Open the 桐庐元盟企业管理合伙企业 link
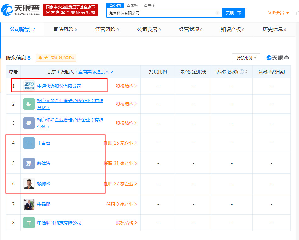The height and width of the screenshot is (240, 299). [x=70, y=104]
